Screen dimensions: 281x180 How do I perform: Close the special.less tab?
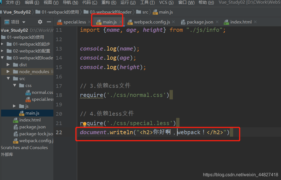pos(89,22)
